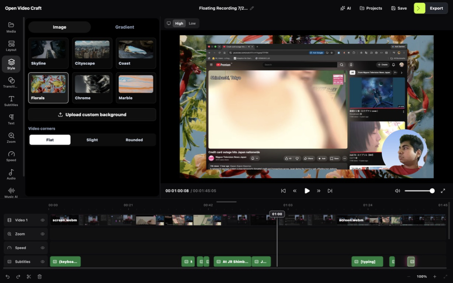Enter fullscreen preview
Viewport: 453px width, 283px height.
point(443,191)
